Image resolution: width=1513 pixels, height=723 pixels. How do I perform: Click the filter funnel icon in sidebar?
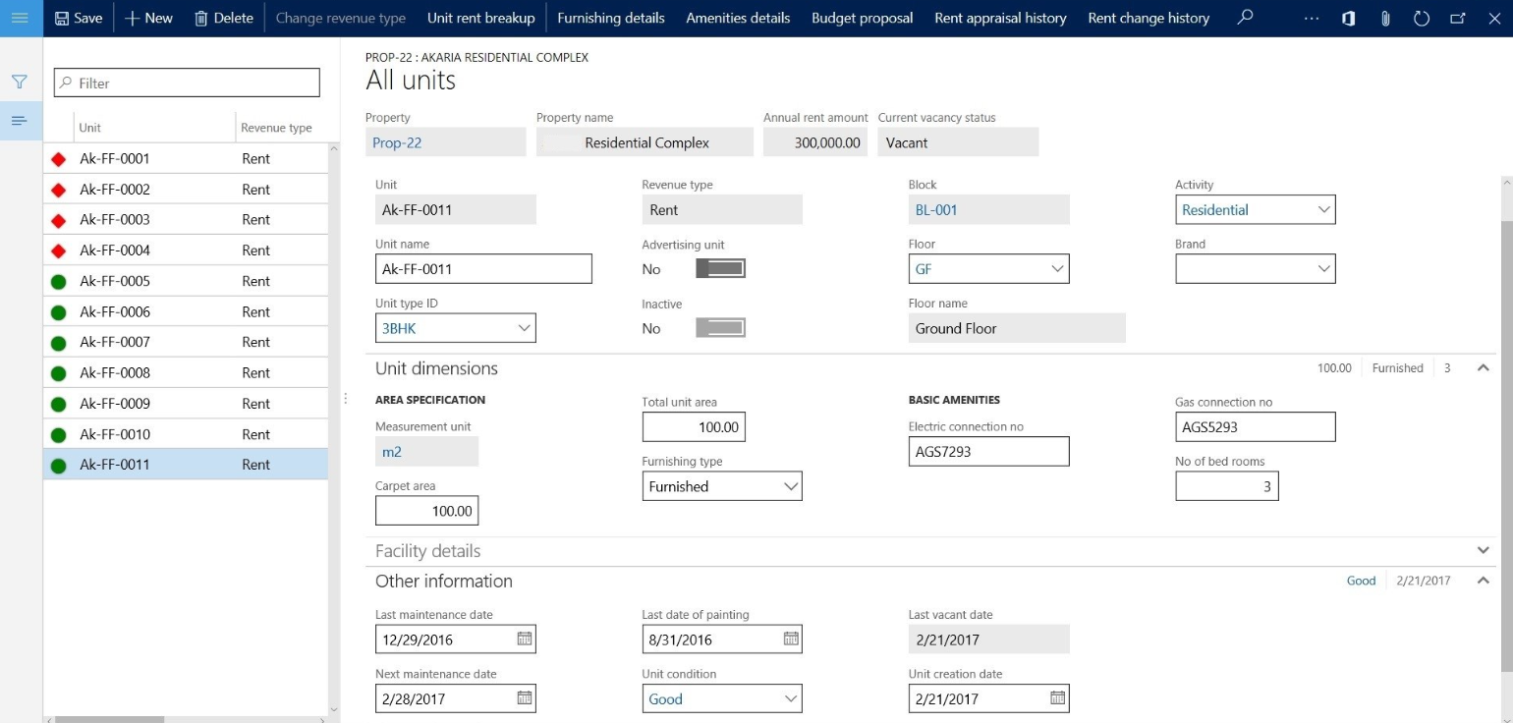point(20,83)
